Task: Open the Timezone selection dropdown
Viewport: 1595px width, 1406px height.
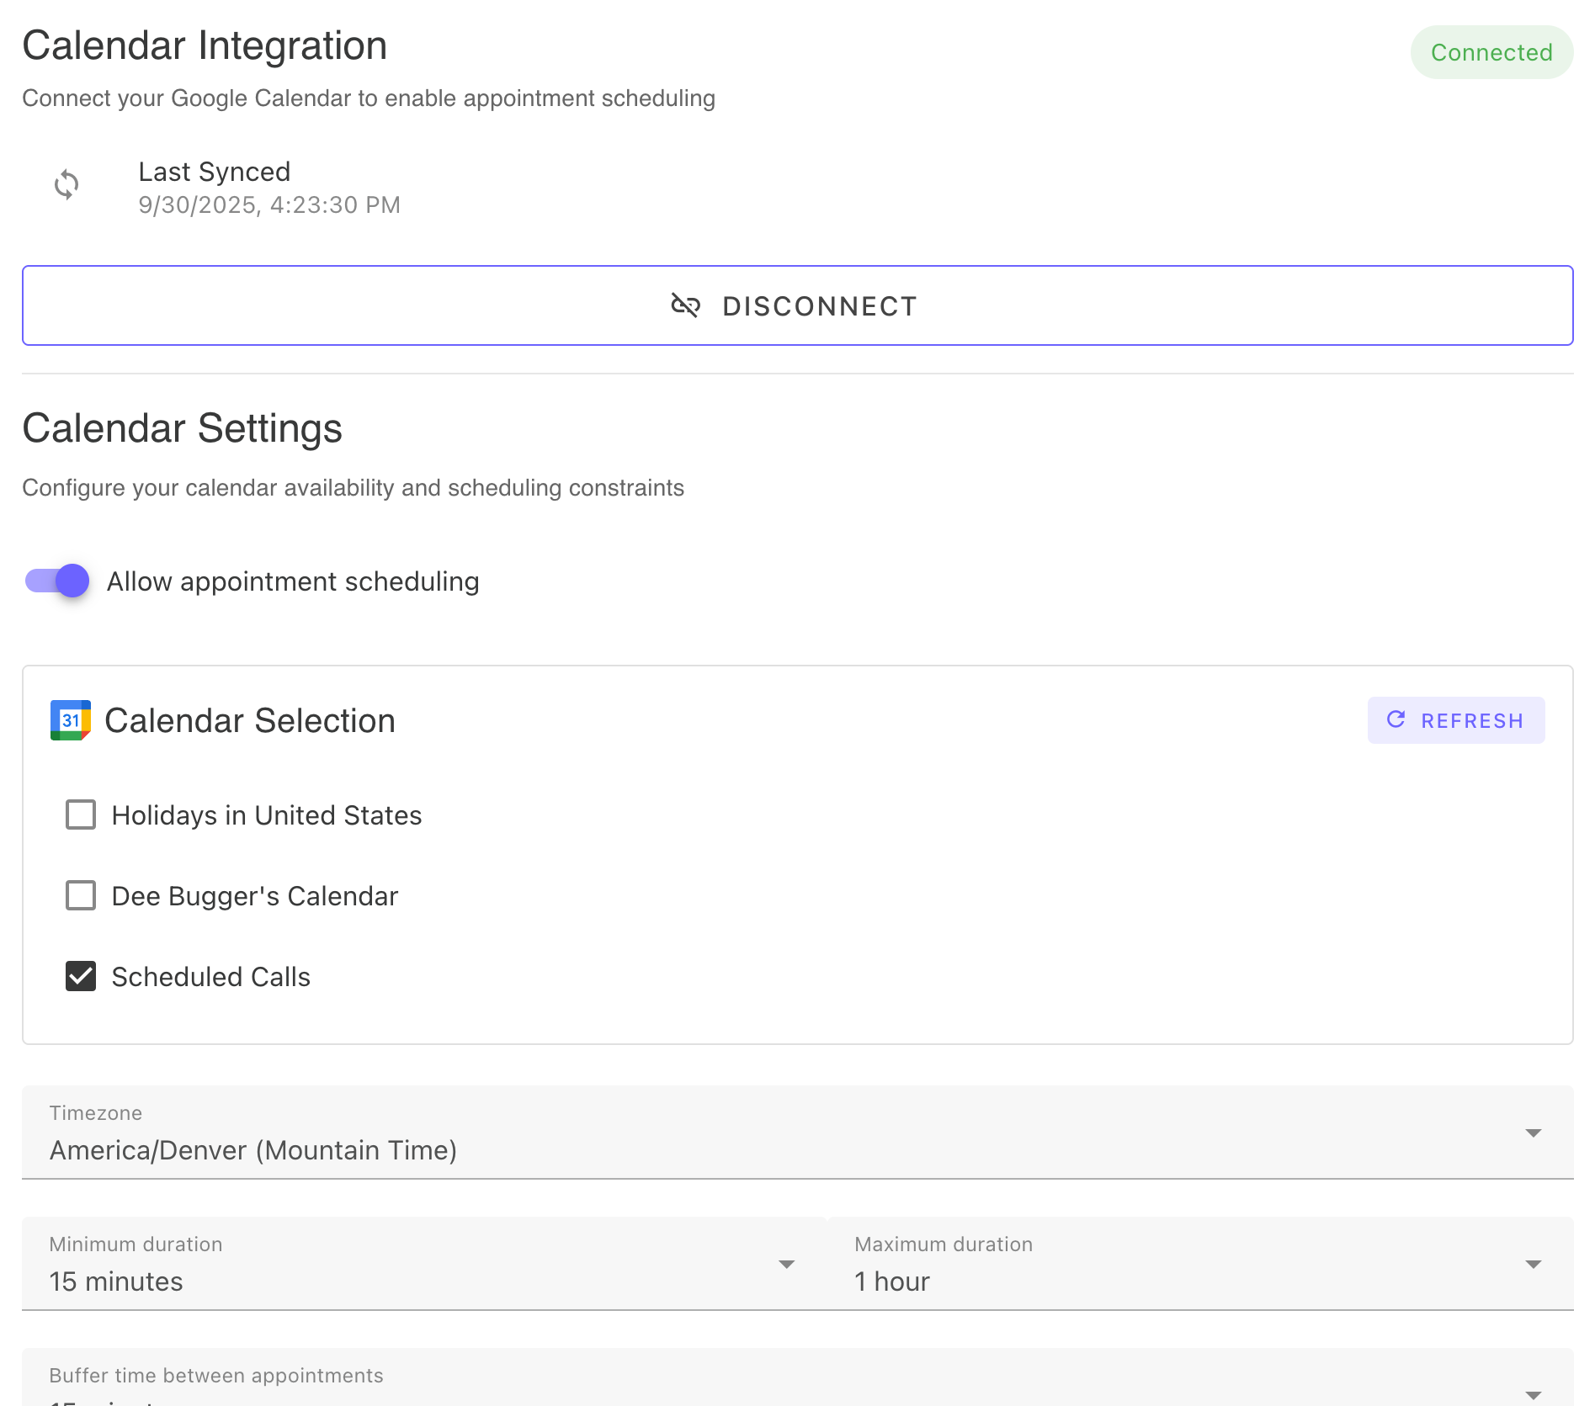Action: [798, 1133]
